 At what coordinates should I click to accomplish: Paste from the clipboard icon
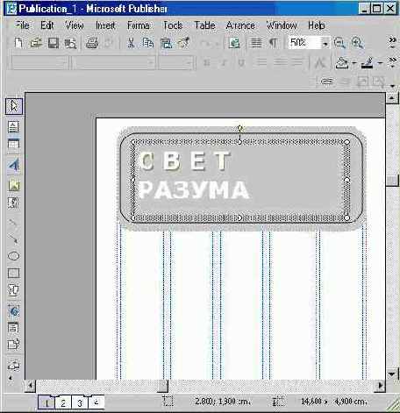click(166, 43)
